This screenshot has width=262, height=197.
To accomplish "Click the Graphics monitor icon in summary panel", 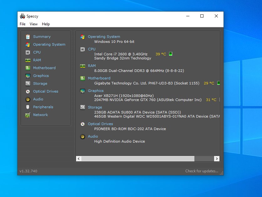I will coord(83,91).
